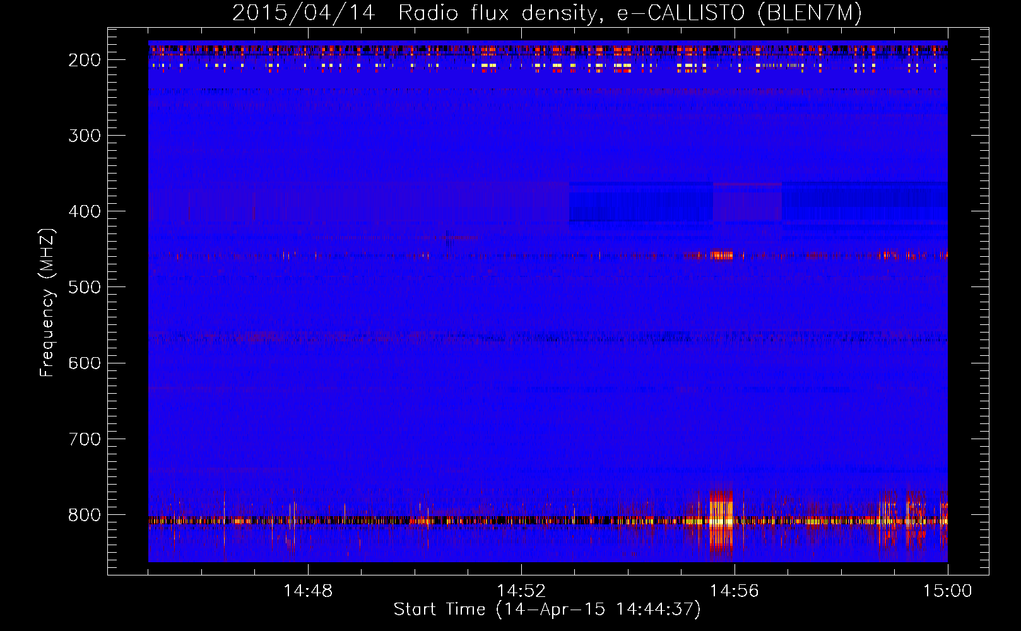Click the 600 frequency tick label
Viewport: 1021px width, 631px height.
click(x=85, y=363)
